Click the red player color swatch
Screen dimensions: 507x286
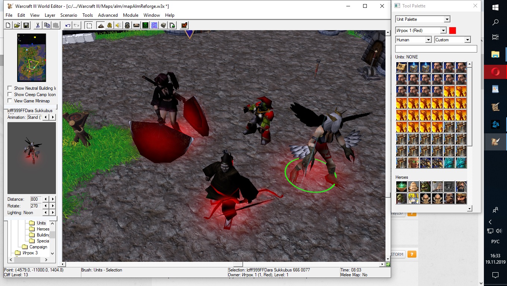click(453, 31)
